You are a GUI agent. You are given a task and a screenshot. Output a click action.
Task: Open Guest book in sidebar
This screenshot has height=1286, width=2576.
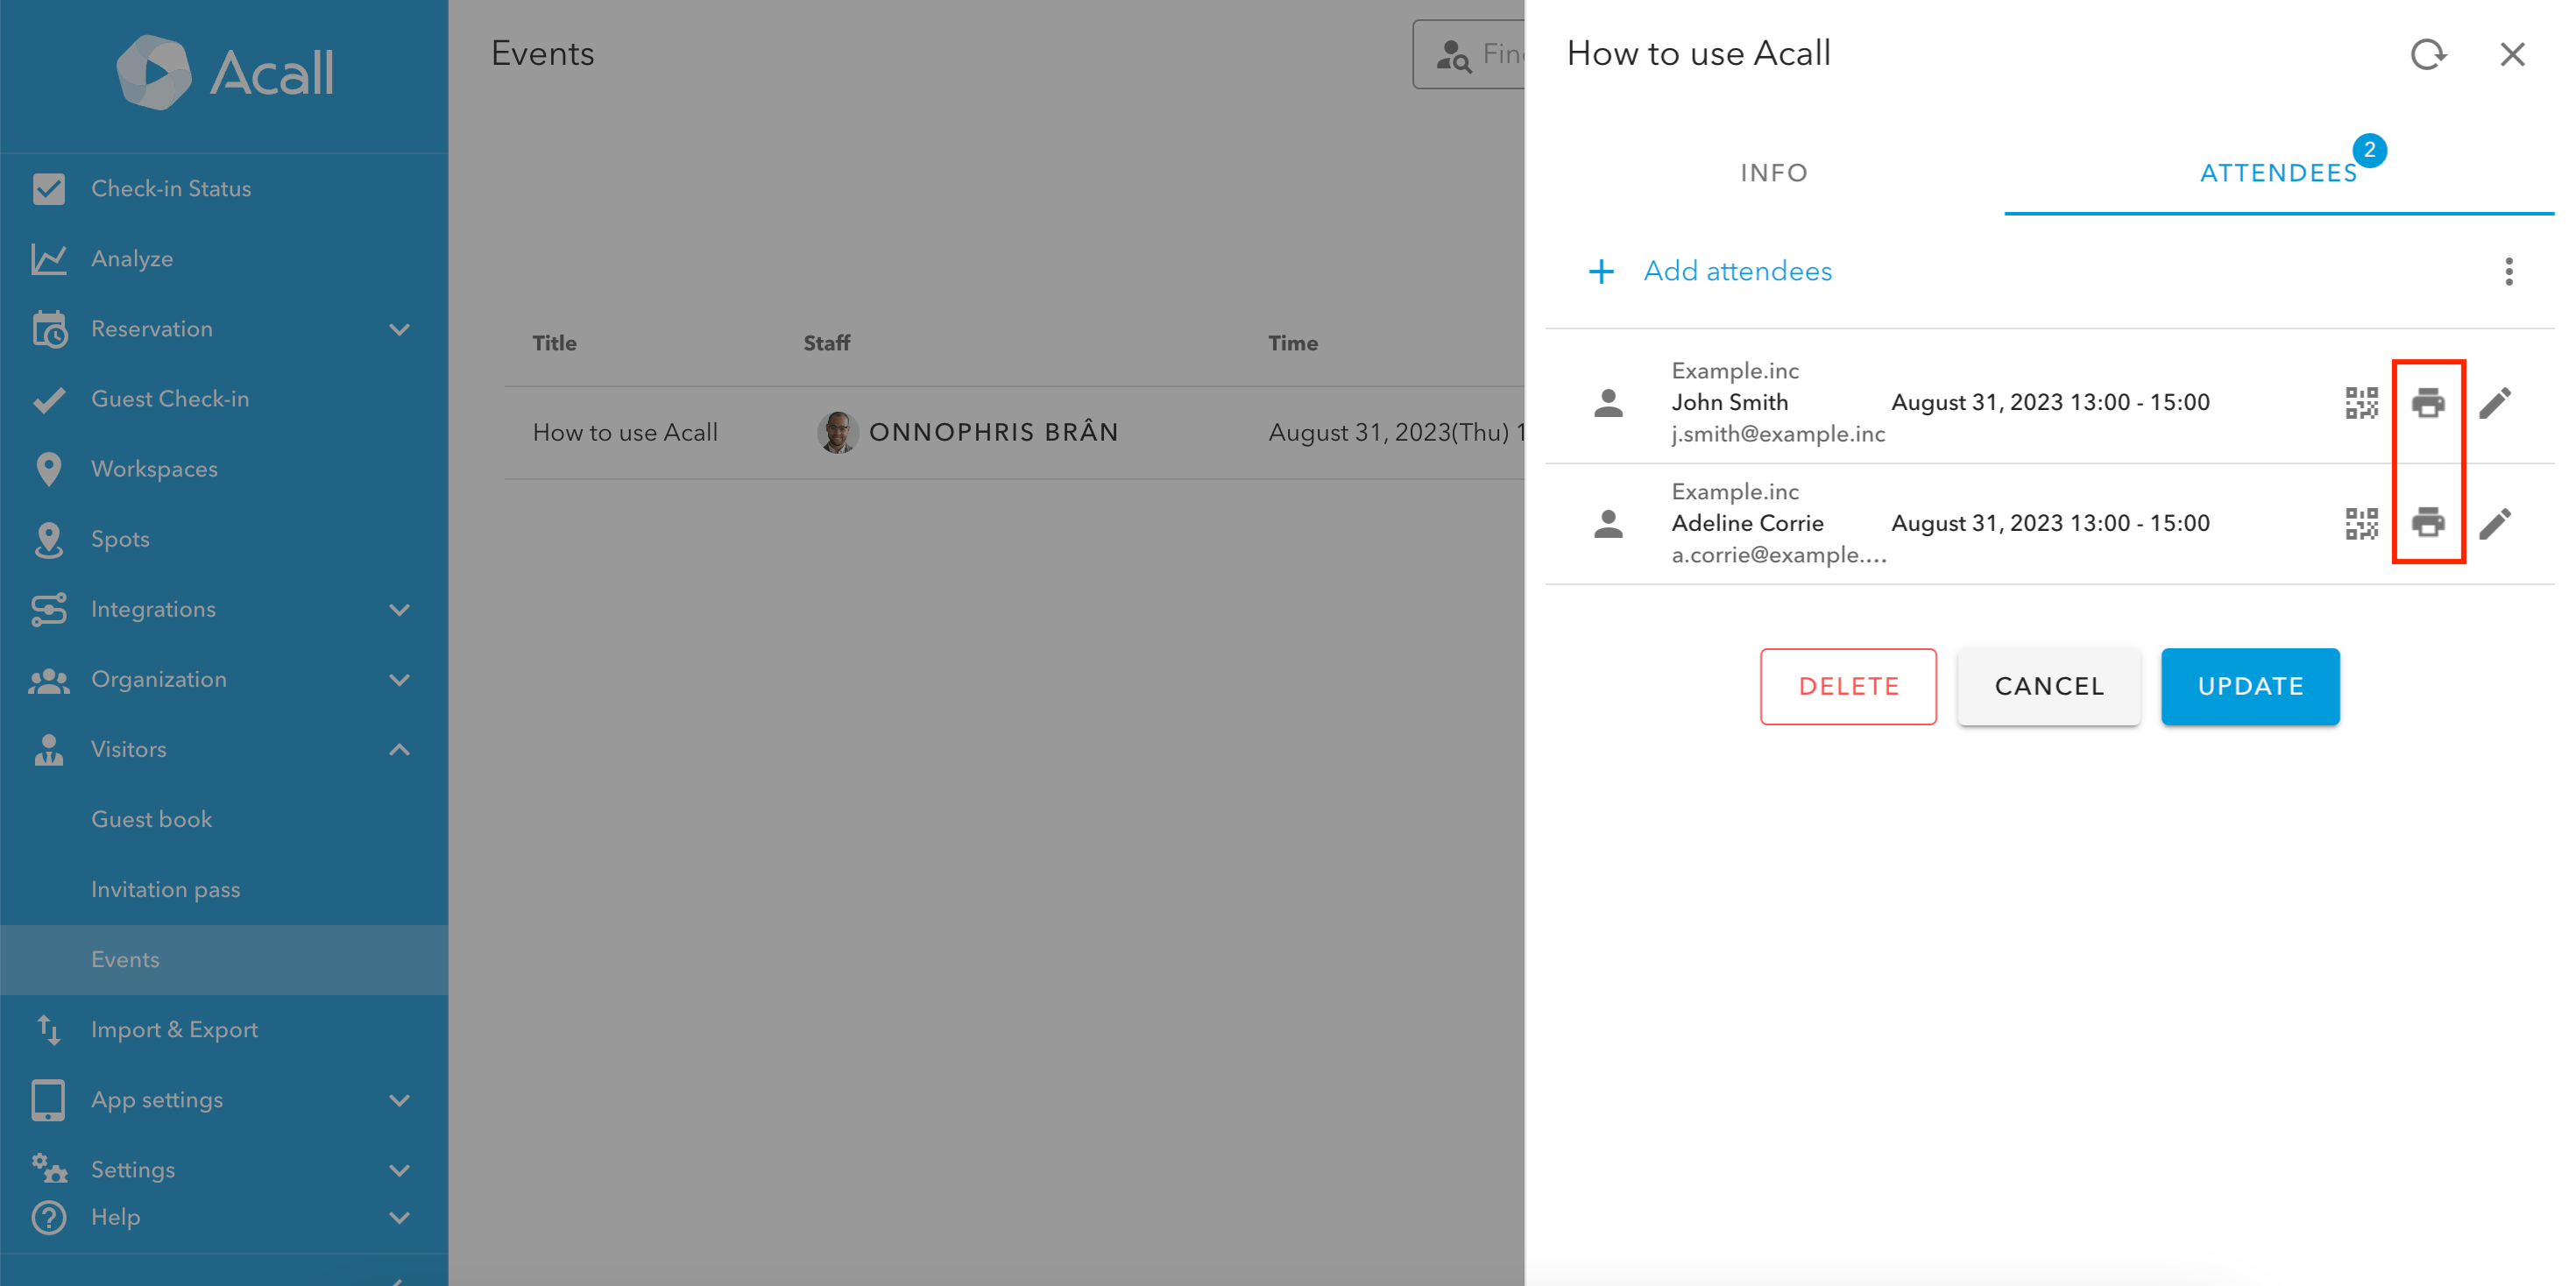pyautogui.click(x=152, y=819)
